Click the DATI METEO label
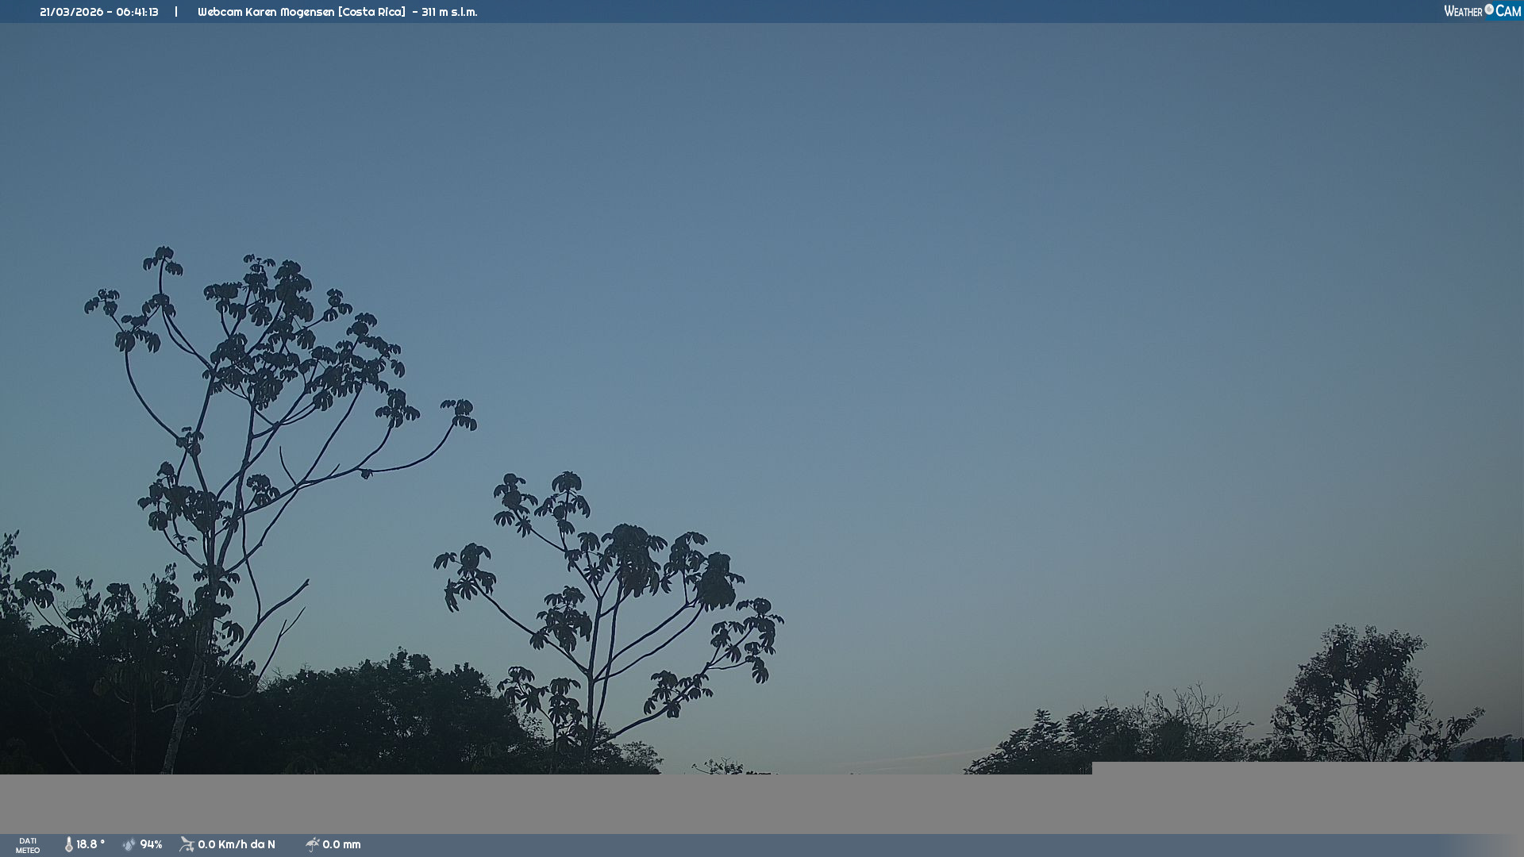Screen dimensions: 1524x857 coord(28,845)
